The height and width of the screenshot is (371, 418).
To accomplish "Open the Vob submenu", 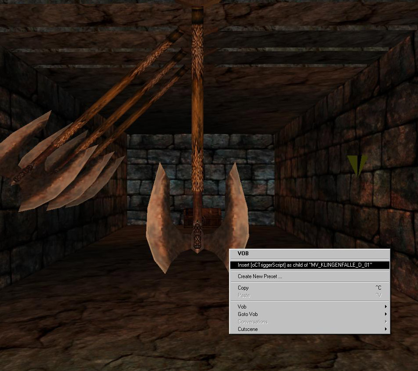I will click(242, 307).
